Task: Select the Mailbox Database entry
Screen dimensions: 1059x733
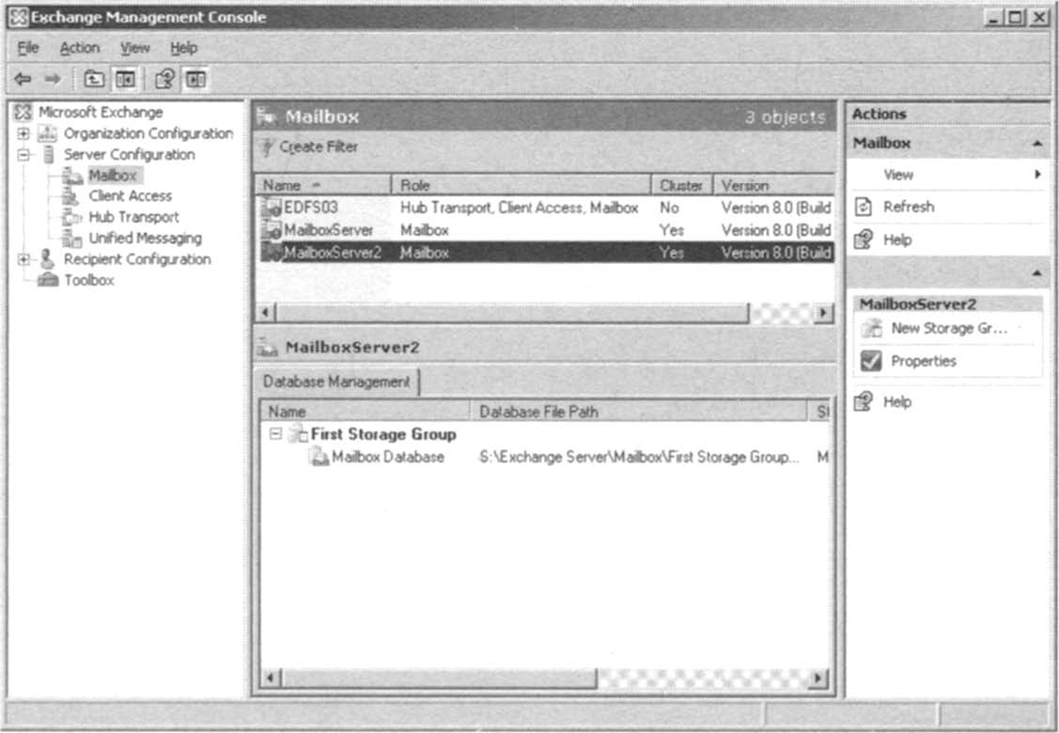Action: [388, 458]
